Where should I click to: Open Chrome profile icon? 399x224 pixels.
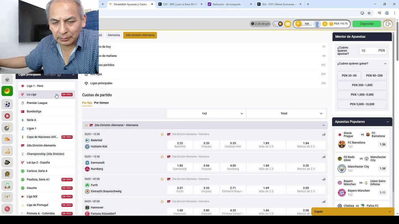coord(387,13)
